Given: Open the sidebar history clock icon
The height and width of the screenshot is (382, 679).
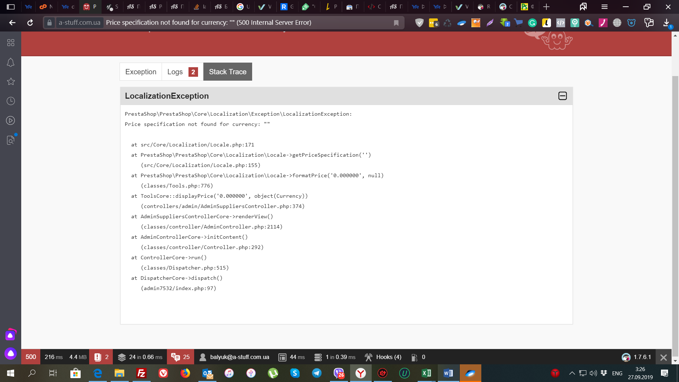Looking at the screenshot, I should (x=11, y=101).
